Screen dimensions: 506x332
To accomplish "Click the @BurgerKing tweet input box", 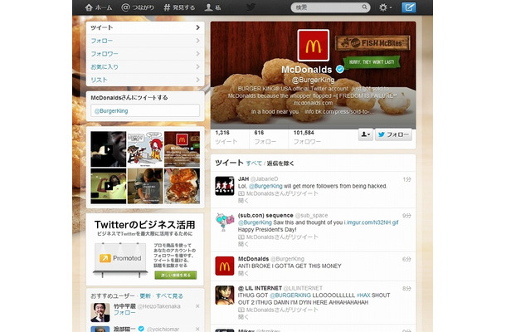I will tap(145, 110).
